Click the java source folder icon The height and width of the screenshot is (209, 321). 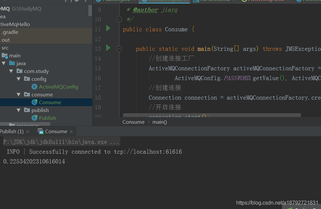coord(12,63)
